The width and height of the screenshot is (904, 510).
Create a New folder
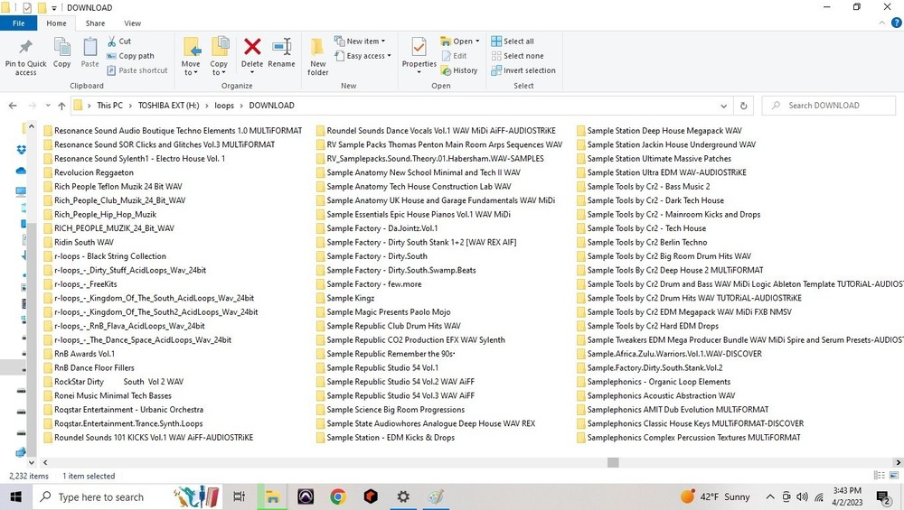(317, 56)
